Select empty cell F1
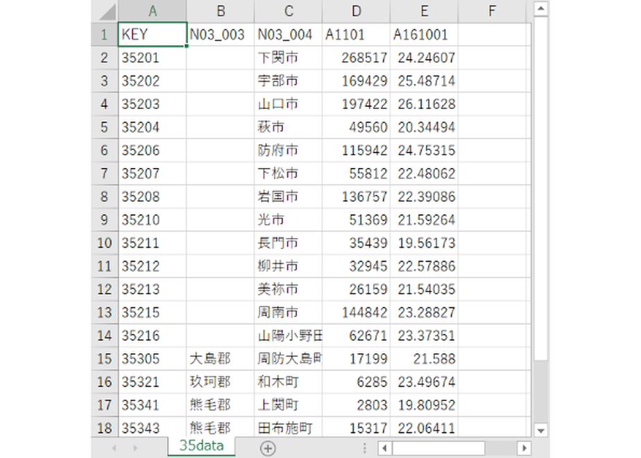This screenshot has height=458, width=641. tap(492, 35)
